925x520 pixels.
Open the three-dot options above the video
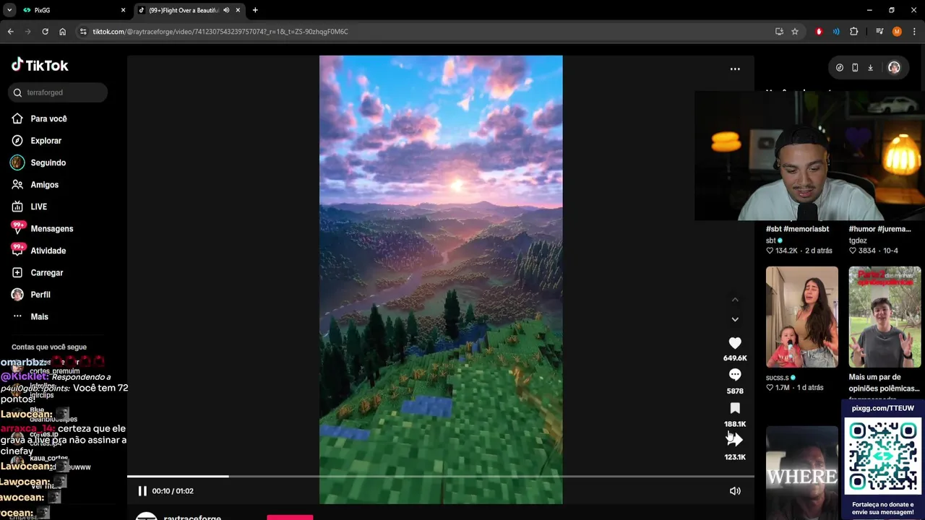(x=735, y=69)
